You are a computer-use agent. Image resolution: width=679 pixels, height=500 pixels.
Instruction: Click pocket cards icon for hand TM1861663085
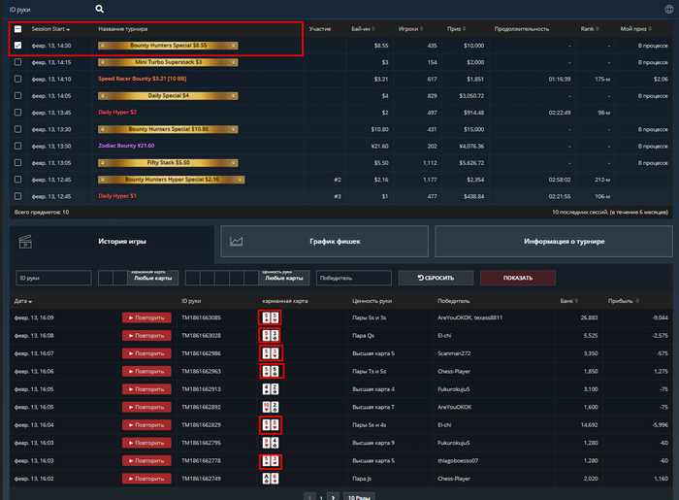(x=271, y=317)
